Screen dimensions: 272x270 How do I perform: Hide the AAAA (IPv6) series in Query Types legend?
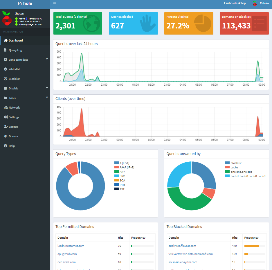(x=125, y=167)
